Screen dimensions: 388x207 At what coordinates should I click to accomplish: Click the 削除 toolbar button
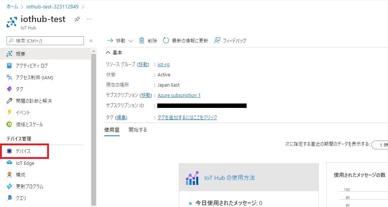(x=148, y=41)
